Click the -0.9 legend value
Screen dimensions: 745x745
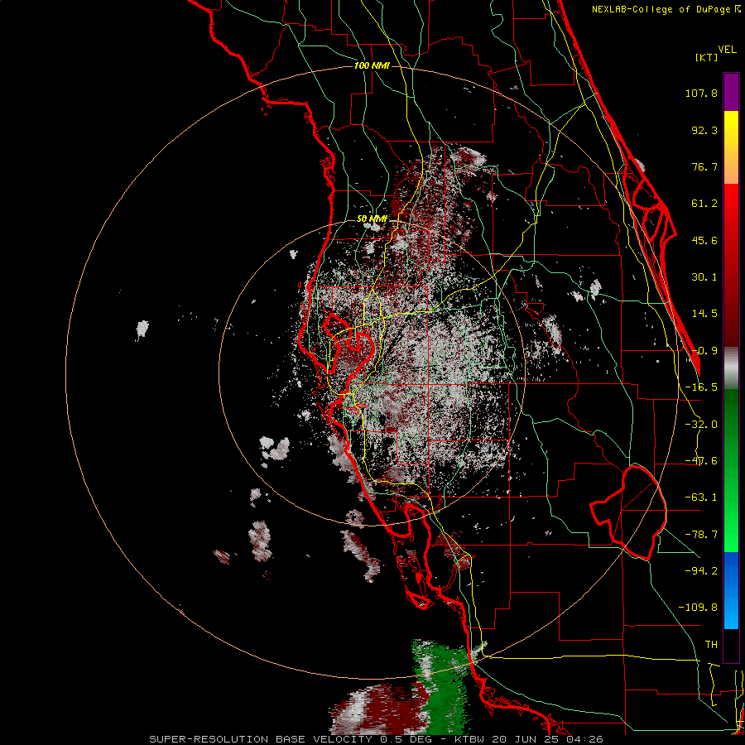point(704,351)
